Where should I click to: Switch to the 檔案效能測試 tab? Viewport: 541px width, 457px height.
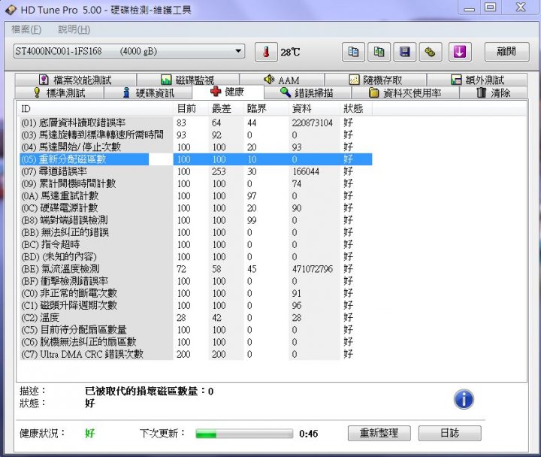tap(76, 80)
